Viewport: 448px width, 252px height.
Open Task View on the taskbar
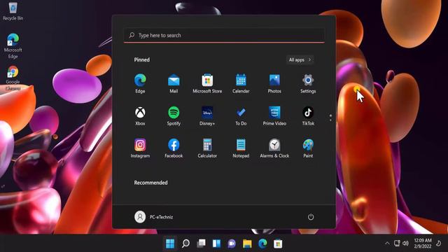[x=201, y=244]
